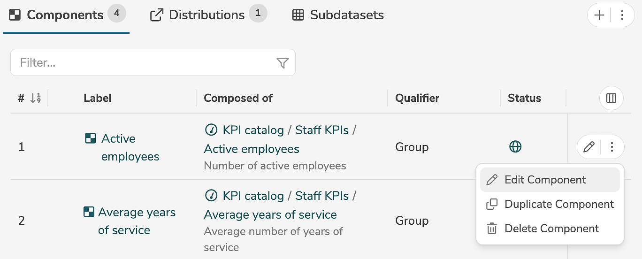Choose Edit Component from the menu
Image resolution: width=642 pixels, height=259 pixels.
tap(545, 180)
